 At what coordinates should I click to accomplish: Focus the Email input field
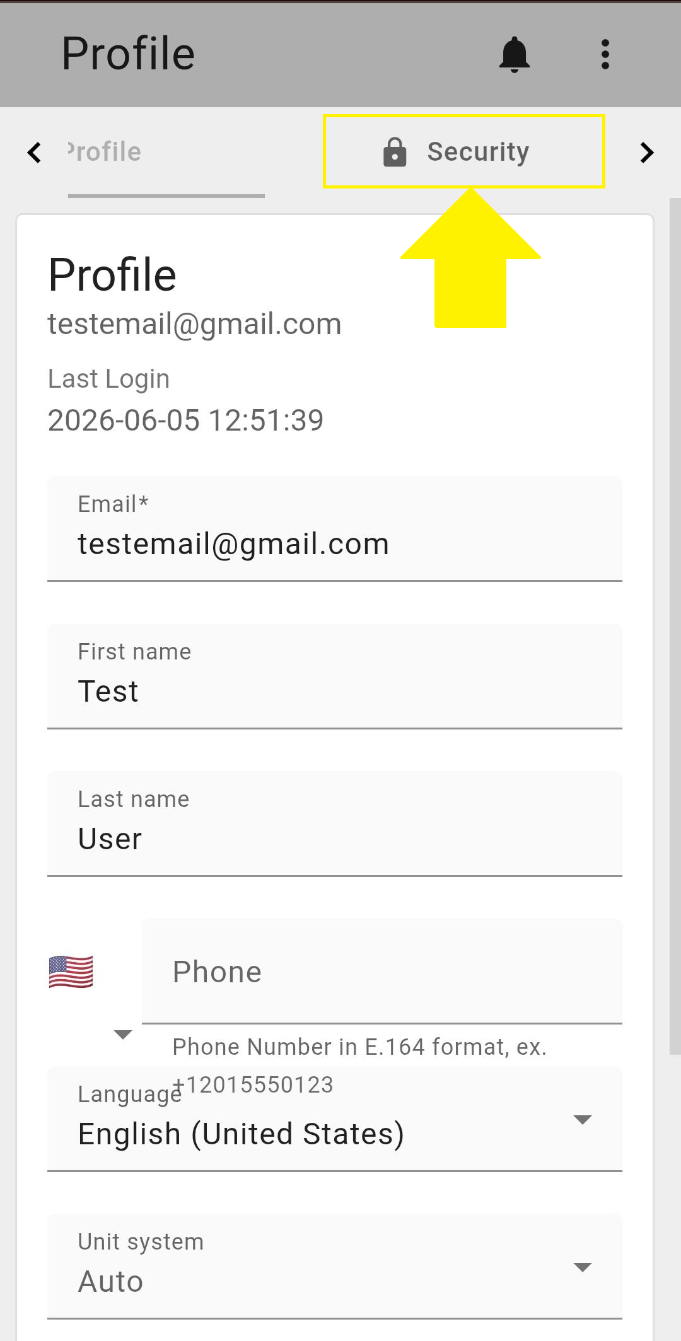click(335, 529)
